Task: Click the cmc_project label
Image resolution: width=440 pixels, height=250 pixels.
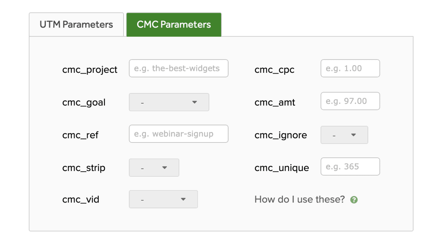Action: 90,70
